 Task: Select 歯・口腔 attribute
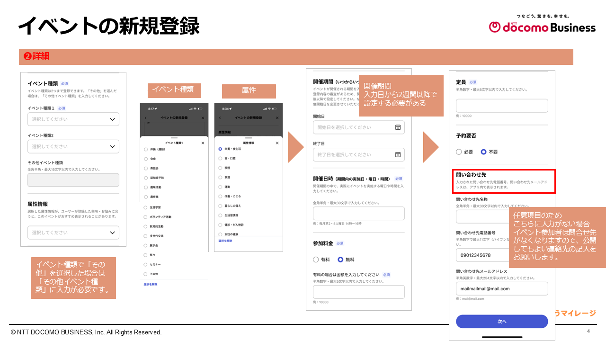pos(220,158)
